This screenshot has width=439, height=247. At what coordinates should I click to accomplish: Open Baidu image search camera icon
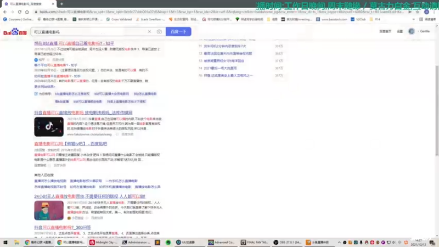pos(159,32)
